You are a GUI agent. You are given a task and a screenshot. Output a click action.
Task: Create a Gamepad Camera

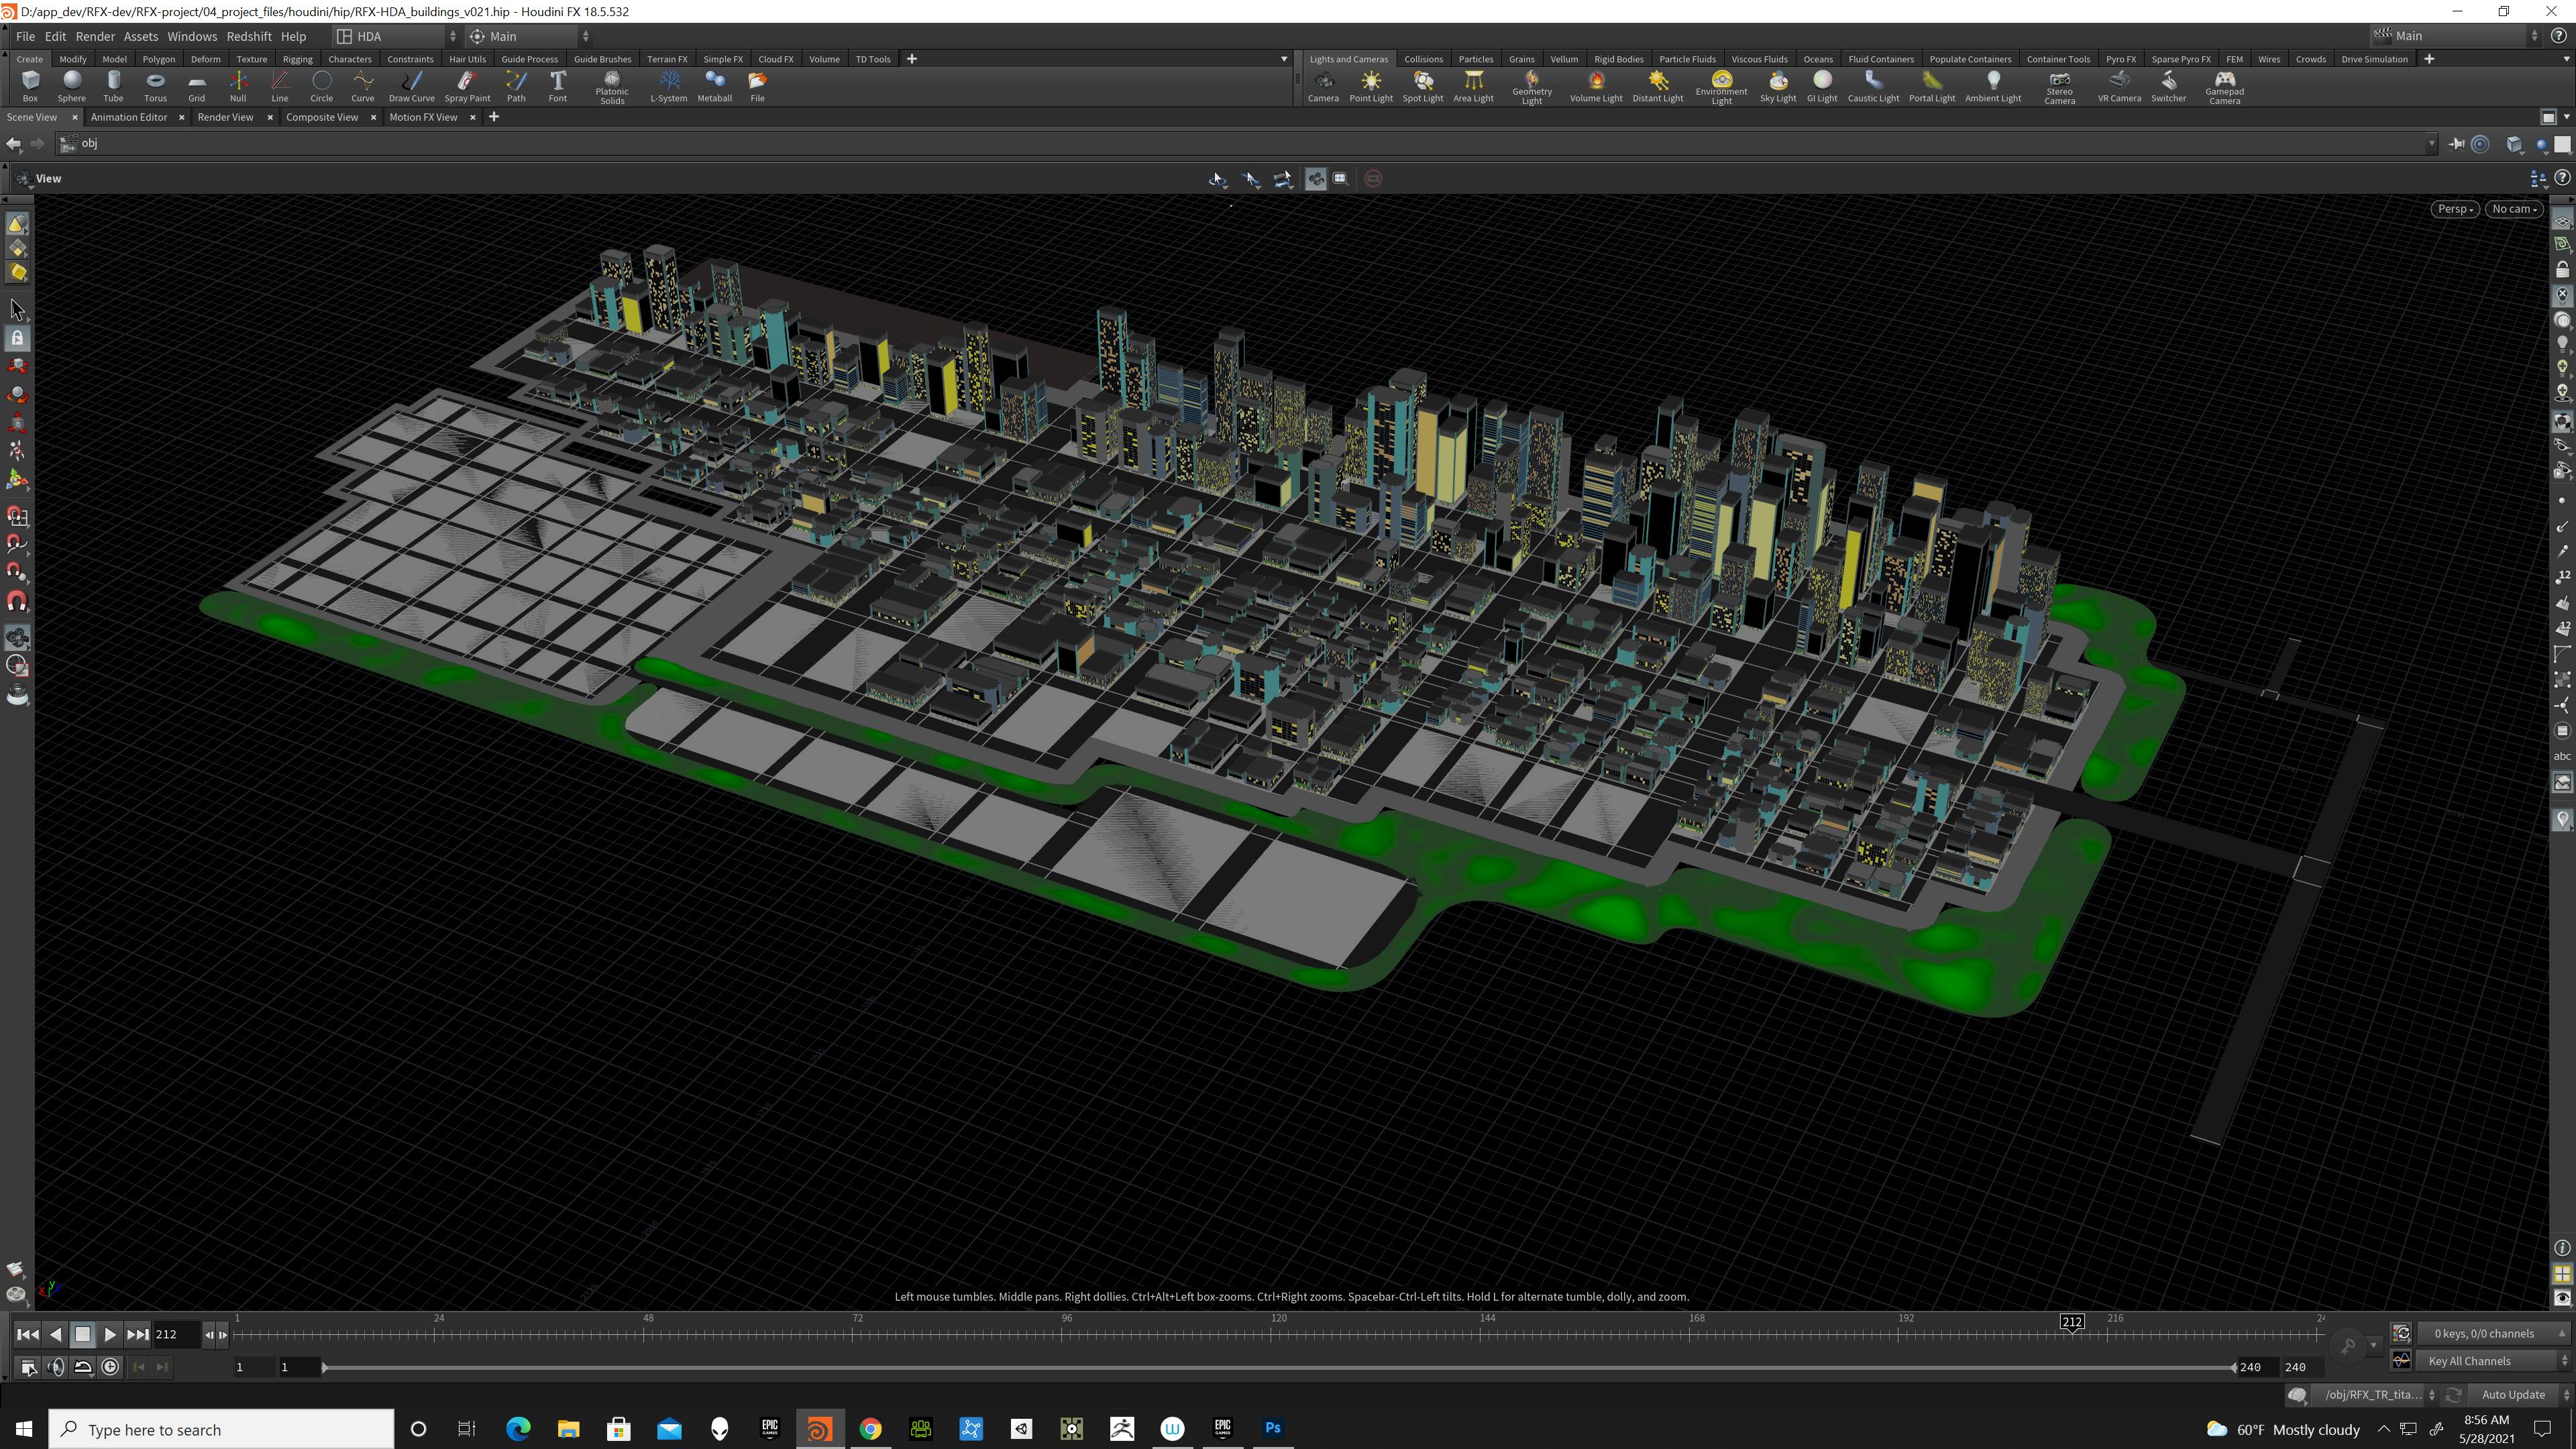tap(2224, 87)
